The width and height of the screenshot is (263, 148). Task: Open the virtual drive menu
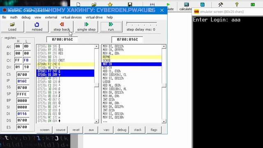point(94,17)
